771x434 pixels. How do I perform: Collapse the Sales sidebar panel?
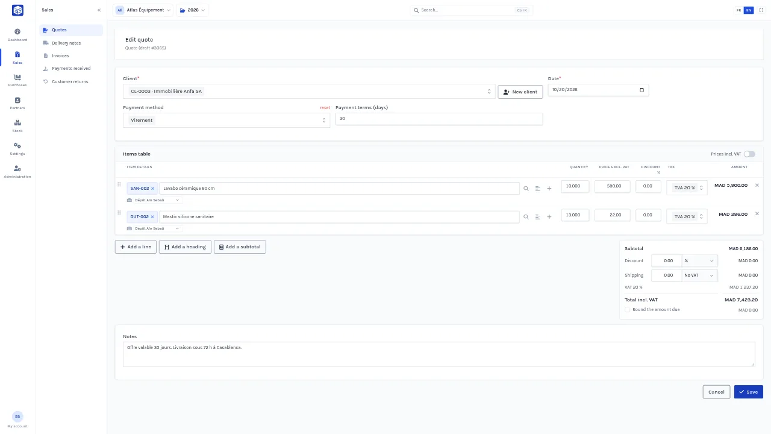pyautogui.click(x=99, y=10)
